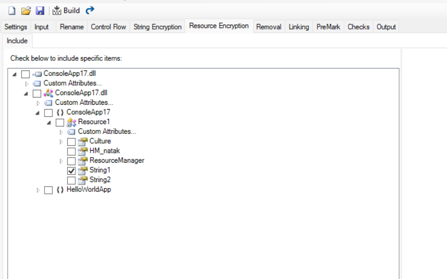This screenshot has height=279, width=447.
Task: Click the String2 property icon
Action: pyautogui.click(x=83, y=180)
